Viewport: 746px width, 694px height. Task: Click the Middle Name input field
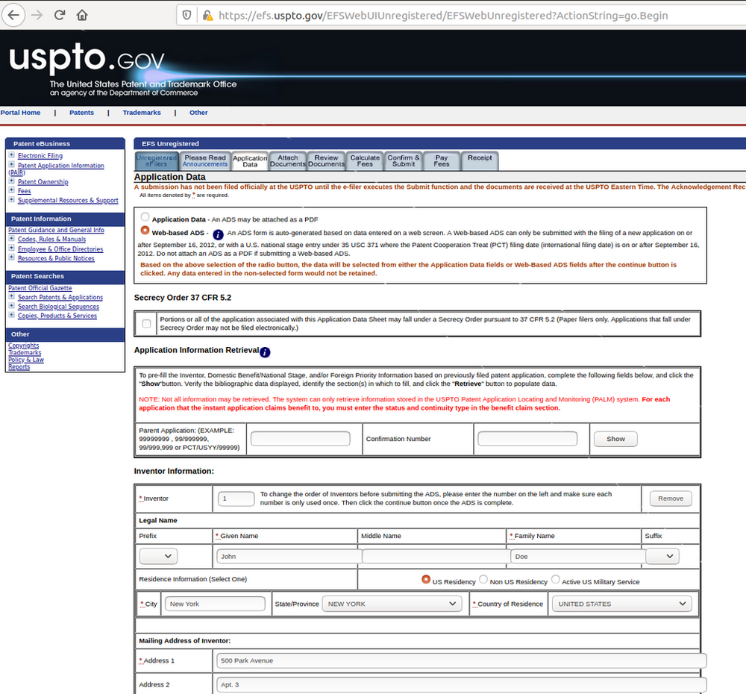point(436,557)
